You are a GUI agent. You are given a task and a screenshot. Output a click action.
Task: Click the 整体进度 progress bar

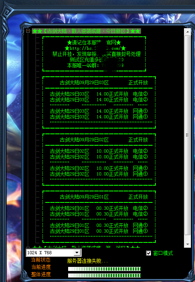click(x=104, y=275)
